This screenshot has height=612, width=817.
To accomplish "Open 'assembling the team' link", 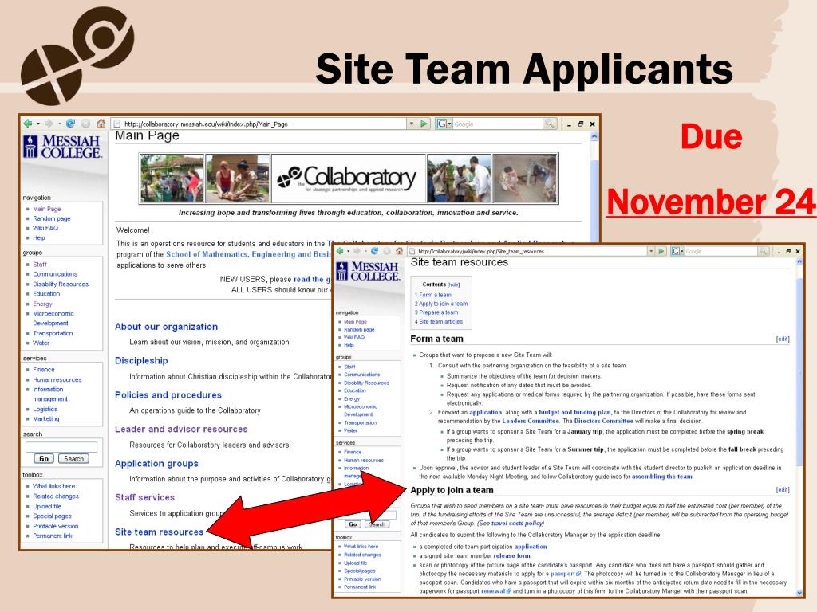I will (661, 477).
